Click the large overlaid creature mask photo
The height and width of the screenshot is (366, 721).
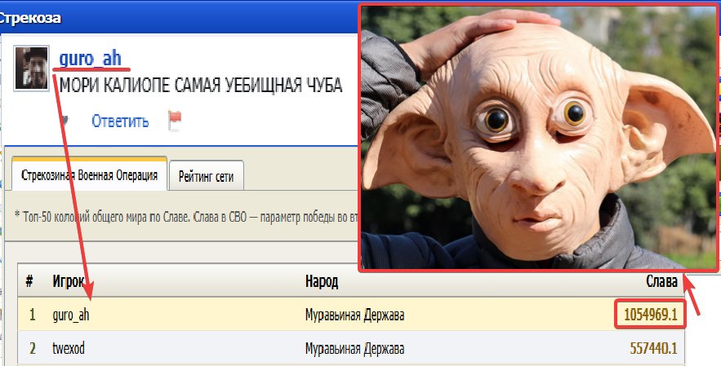pyautogui.click(x=538, y=138)
